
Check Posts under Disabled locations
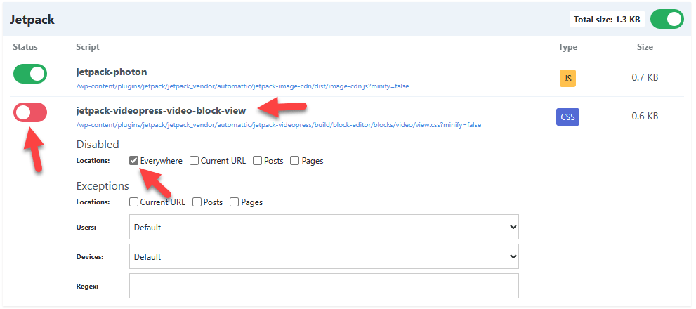pyautogui.click(x=258, y=161)
